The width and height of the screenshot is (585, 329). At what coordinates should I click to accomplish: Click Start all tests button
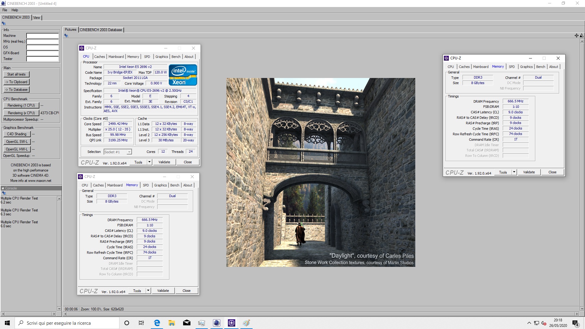16,74
